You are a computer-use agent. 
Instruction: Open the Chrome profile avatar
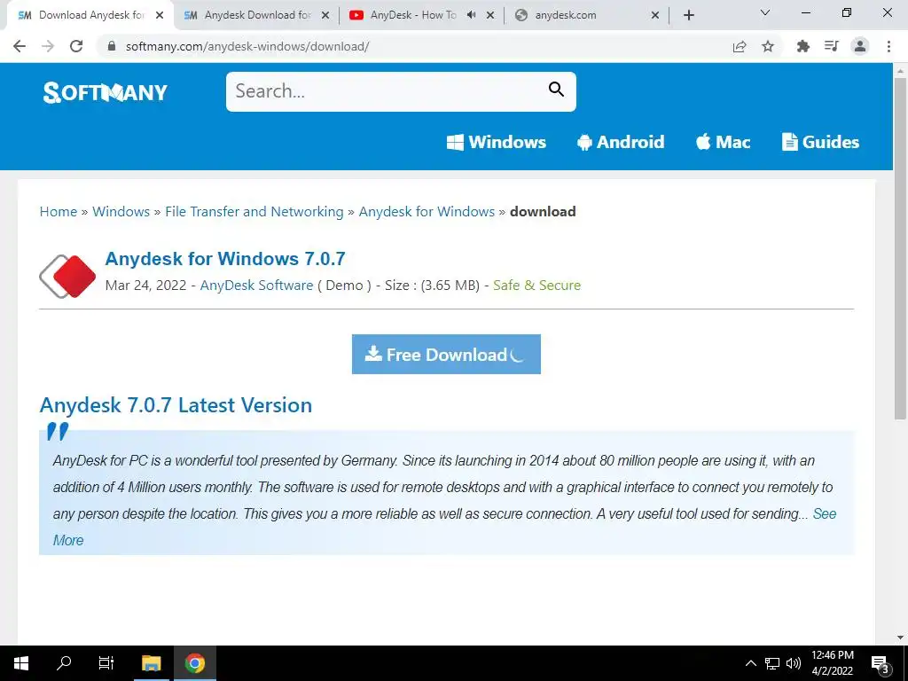click(860, 46)
